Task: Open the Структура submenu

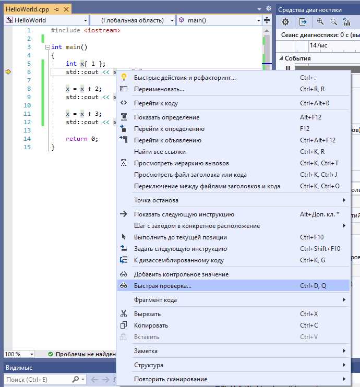Action: [x=233, y=365]
